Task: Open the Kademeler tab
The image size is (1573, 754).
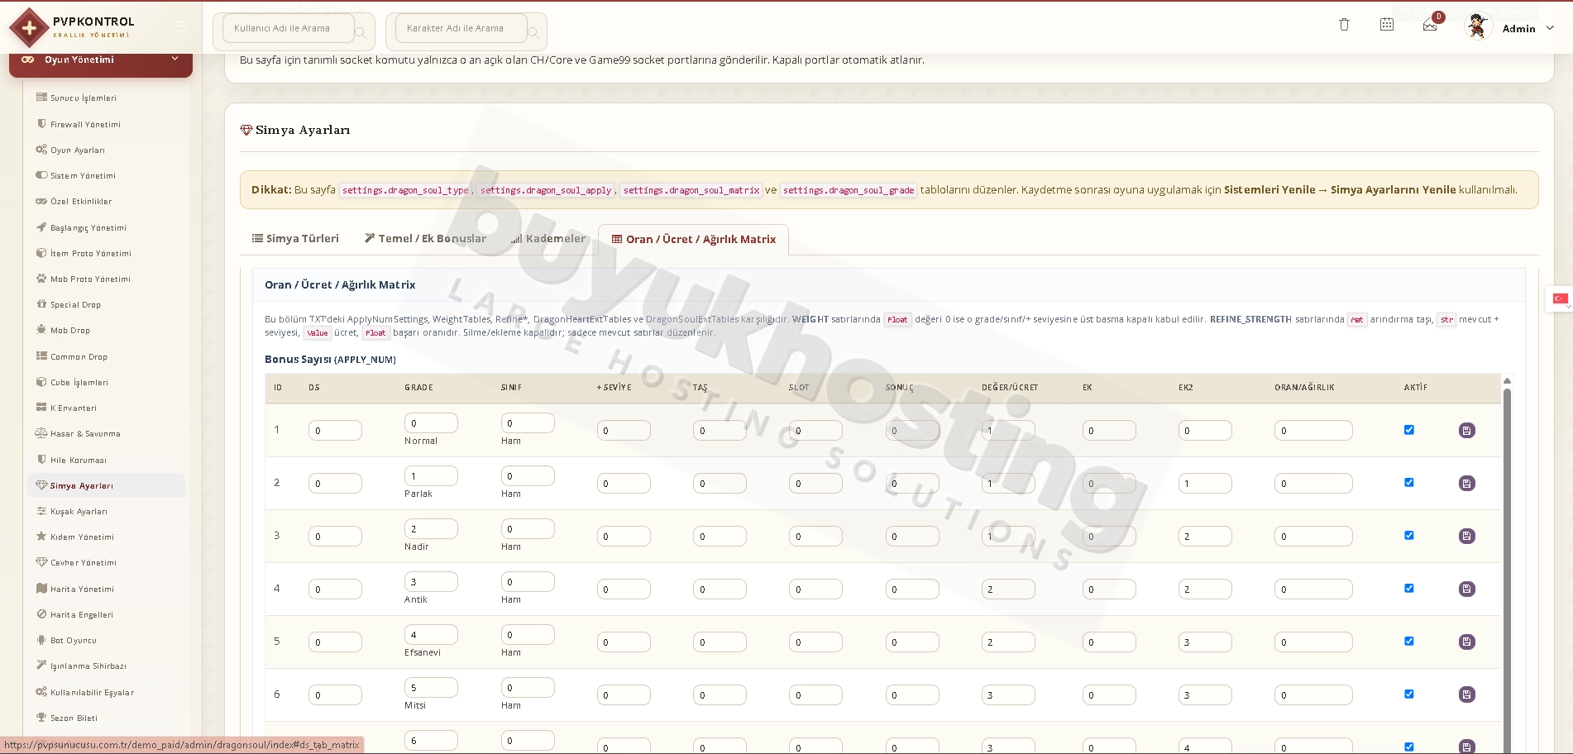Action: 548,239
